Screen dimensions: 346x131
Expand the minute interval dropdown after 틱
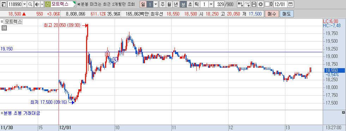[x=211, y=4]
